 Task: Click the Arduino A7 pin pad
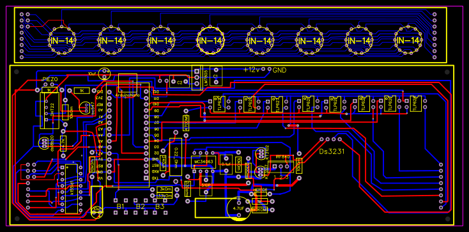click(x=109, y=153)
